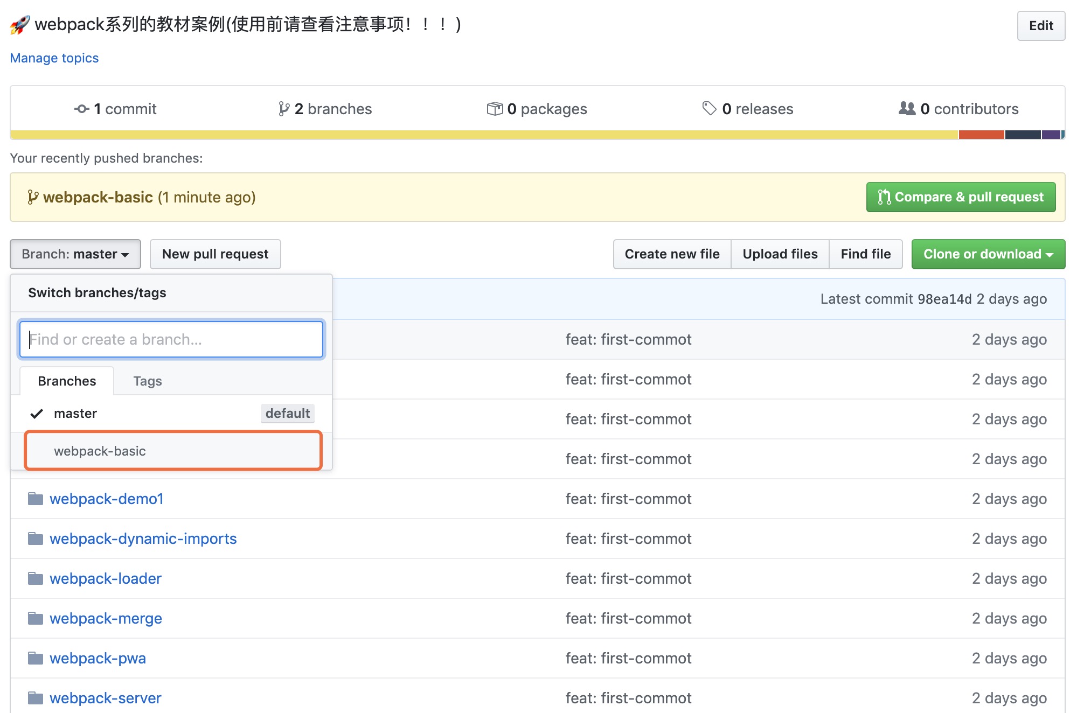Click the package icon beside 0 packages
The image size is (1070, 713).
[495, 109]
